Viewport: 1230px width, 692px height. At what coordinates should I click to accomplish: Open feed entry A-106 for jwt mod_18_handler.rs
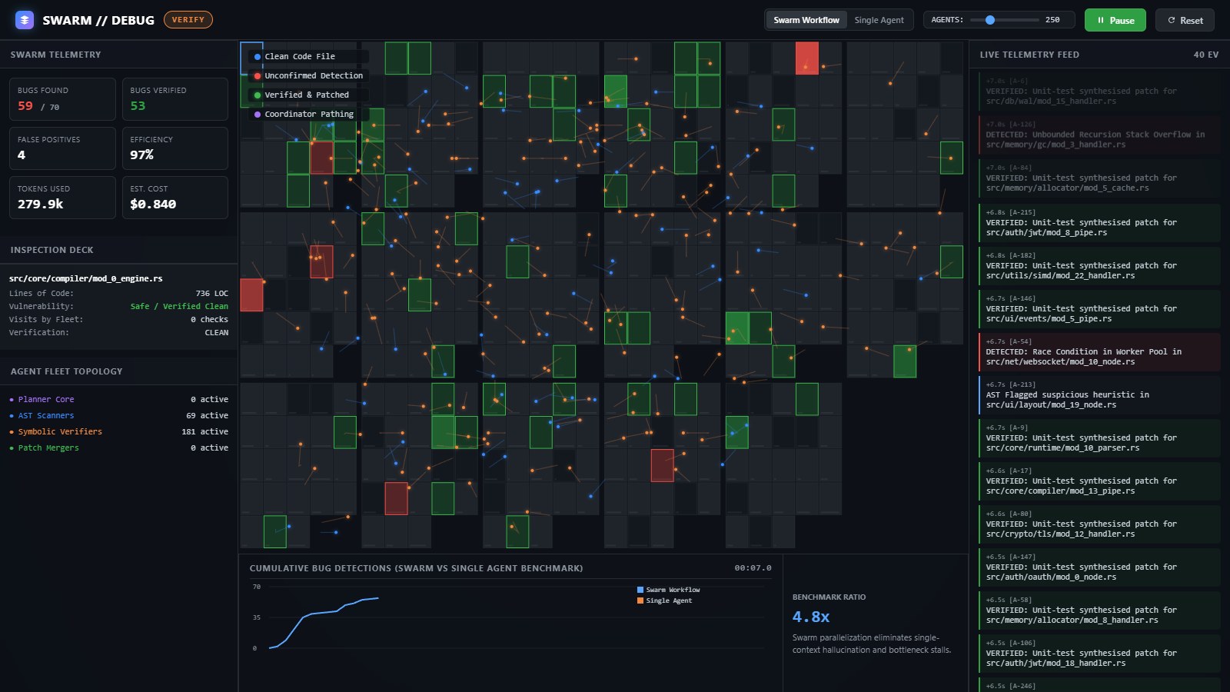point(1099,653)
